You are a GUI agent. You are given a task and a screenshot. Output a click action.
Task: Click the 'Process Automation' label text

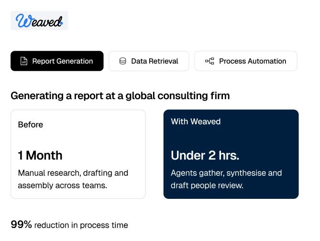click(253, 61)
